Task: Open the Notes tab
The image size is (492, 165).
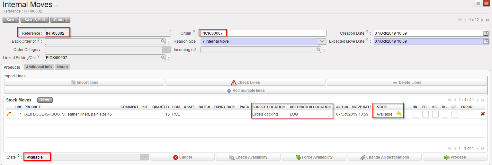Action: [62, 67]
